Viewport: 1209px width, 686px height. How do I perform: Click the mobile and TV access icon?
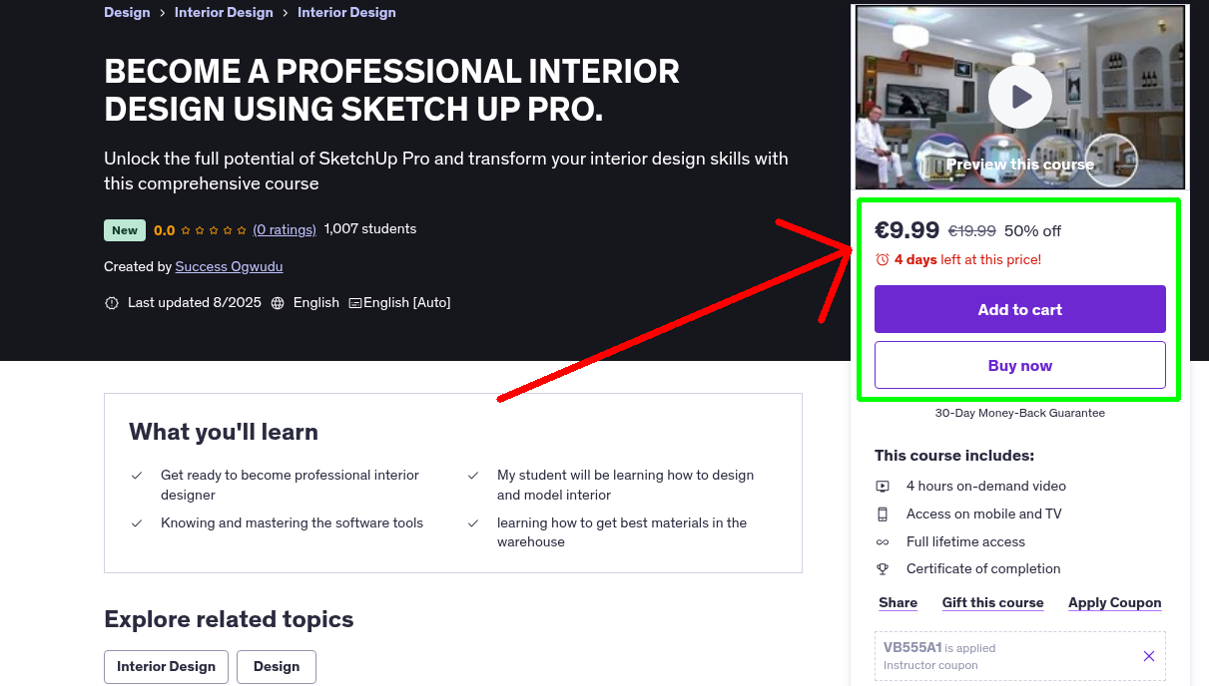point(883,514)
